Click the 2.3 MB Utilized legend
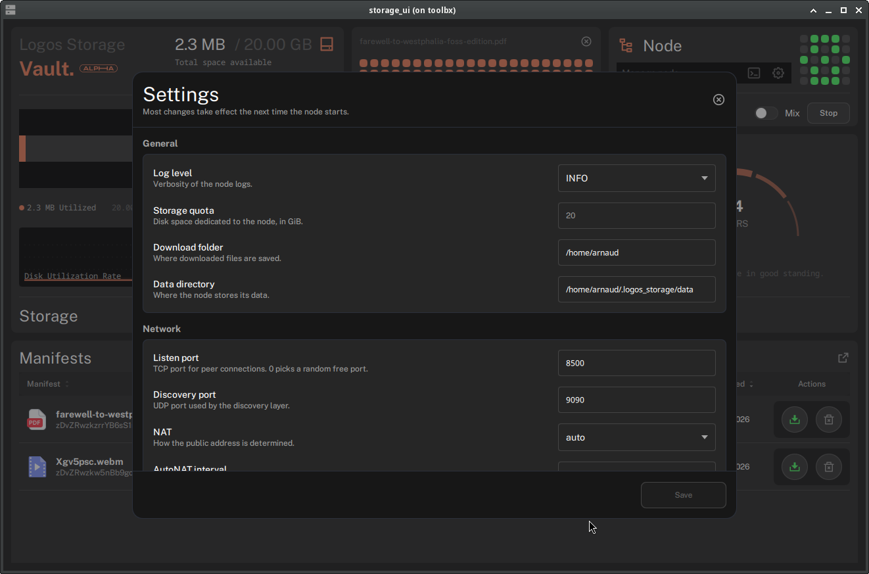This screenshot has width=869, height=574. pos(58,208)
